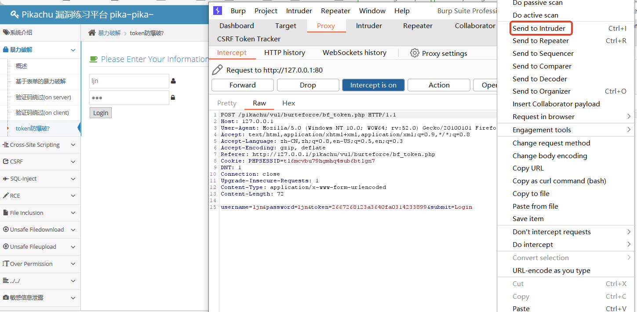Open the Request in browser submenu arrow
Image resolution: width=637 pixels, height=312 pixels.
(x=629, y=116)
